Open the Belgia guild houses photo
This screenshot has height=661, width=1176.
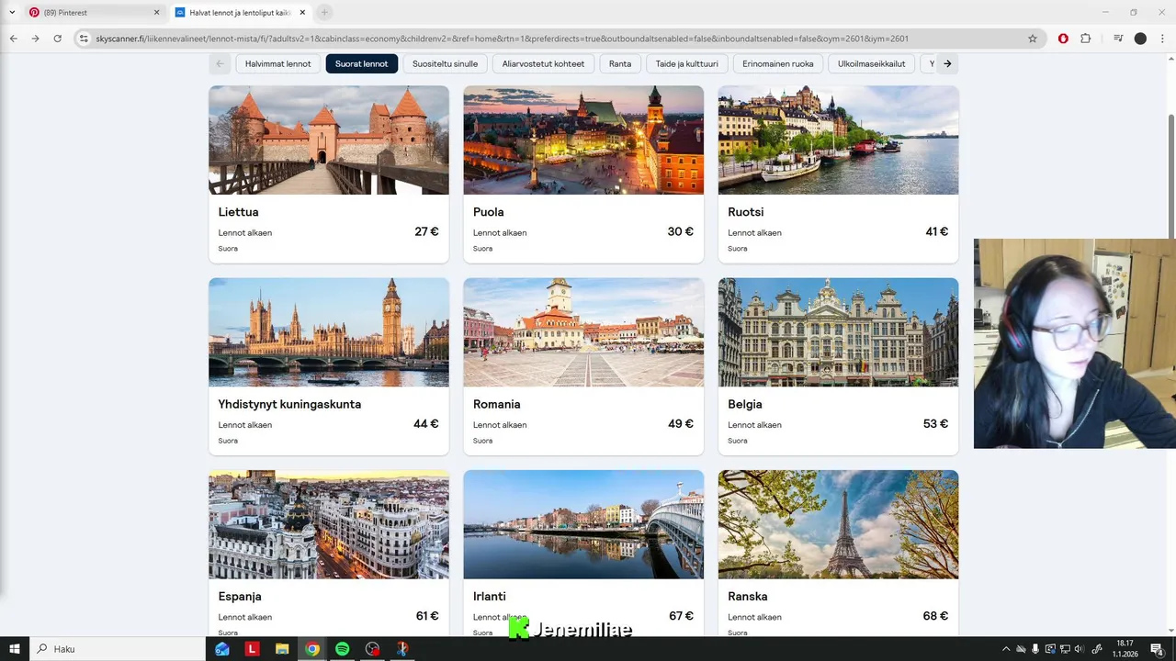pyautogui.click(x=838, y=332)
